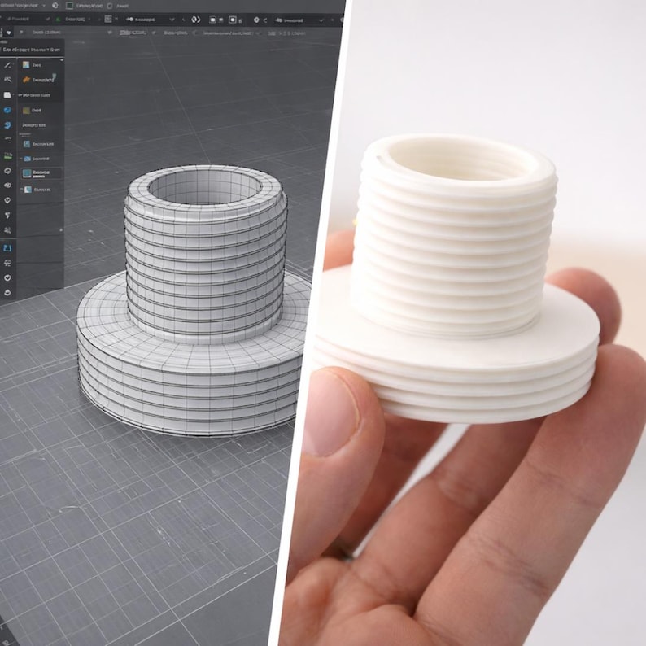Click the circled checkmark icon in left sidebar
The image size is (646, 646).
pyautogui.click(x=7, y=278)
